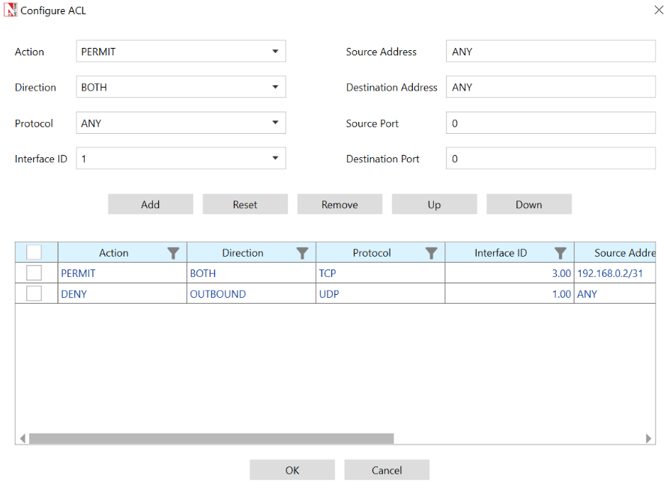
Task: Click the Source Address input field
Action: pyautogui.click(x=550, y=52)
